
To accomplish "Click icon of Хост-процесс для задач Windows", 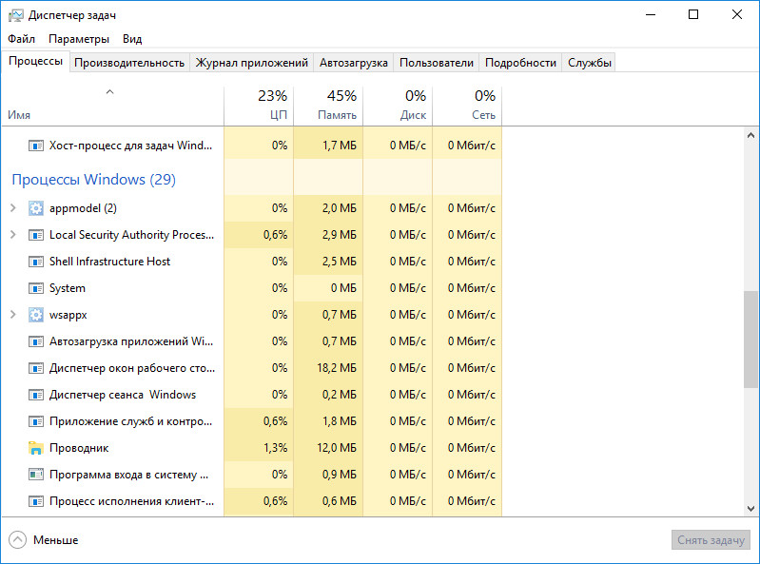I will tap(36, 146).
